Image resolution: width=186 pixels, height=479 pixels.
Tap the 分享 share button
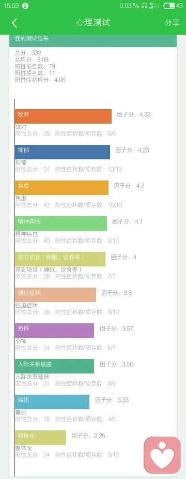click(x=172, y=23)
